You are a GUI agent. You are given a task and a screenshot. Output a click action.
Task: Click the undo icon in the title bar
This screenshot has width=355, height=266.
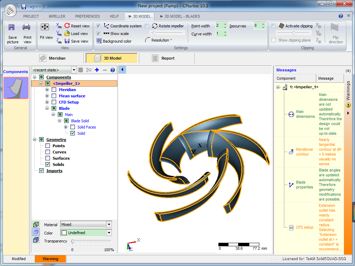(32, 7)
